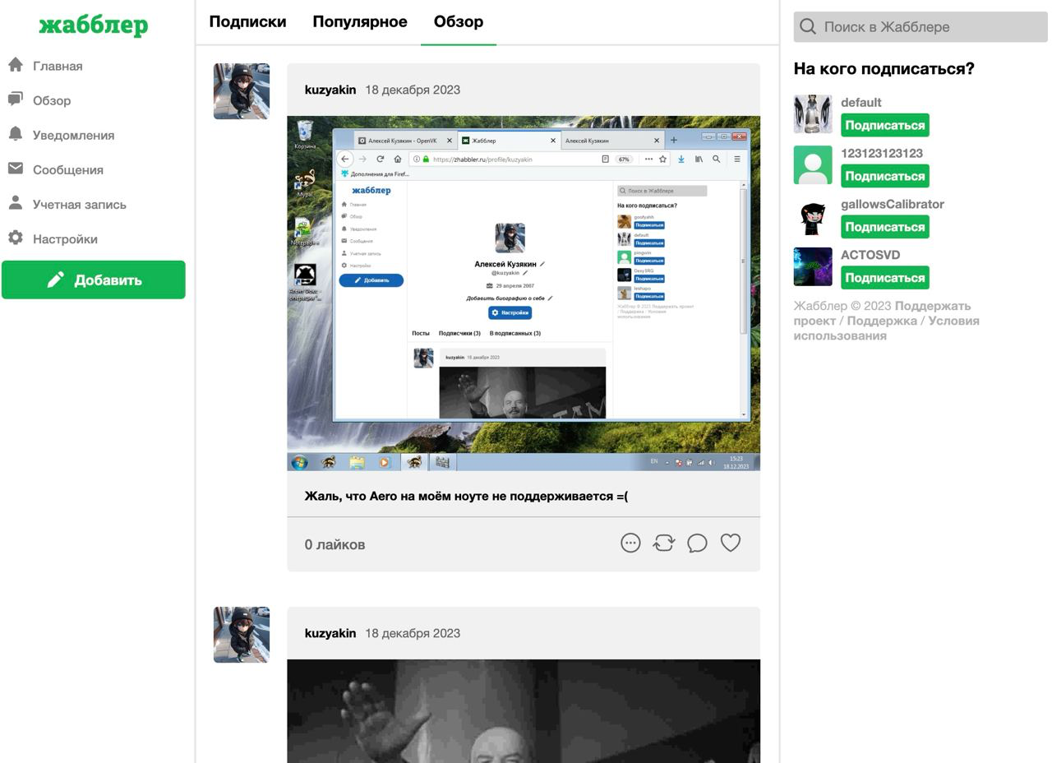Open the gallowsCalibrator avatar
This screenshot has width=1052, height=763.
[813, 216]
